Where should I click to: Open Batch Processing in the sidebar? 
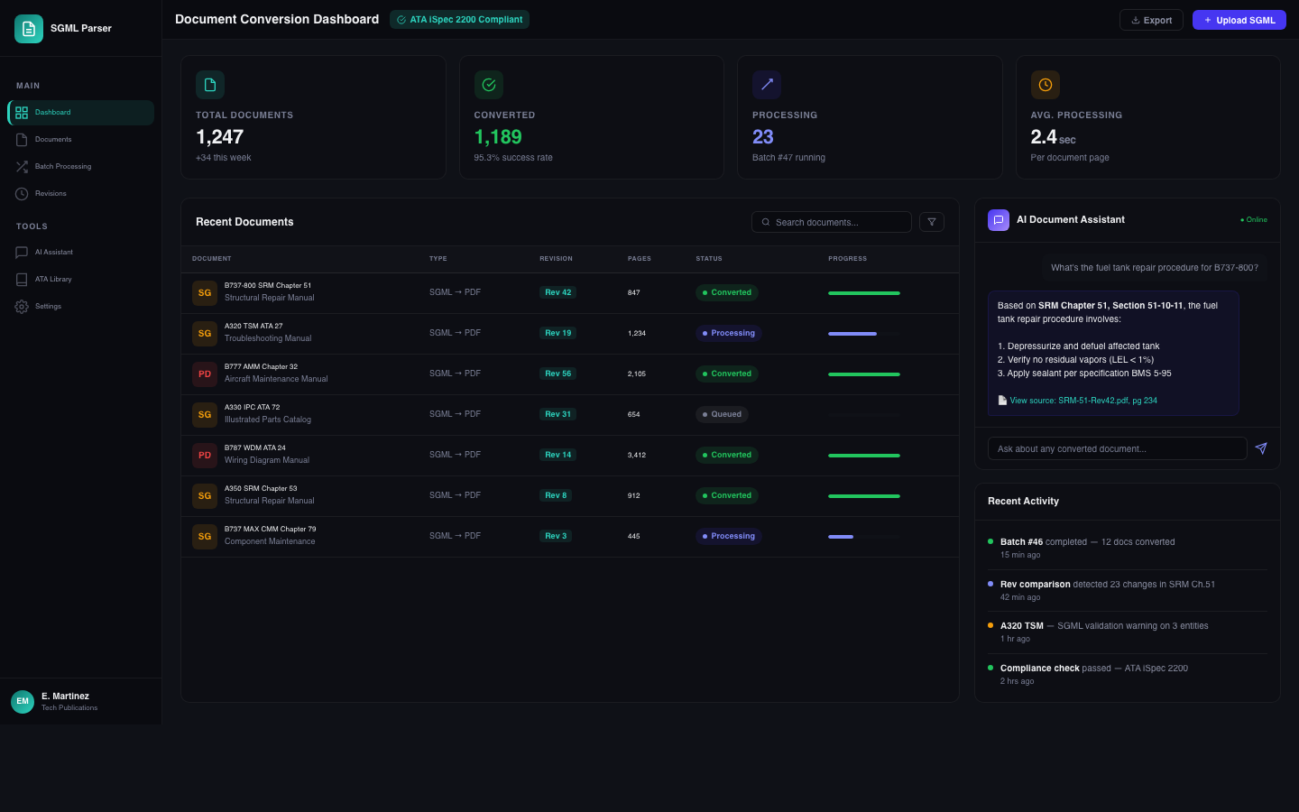[x=63, y=167]
